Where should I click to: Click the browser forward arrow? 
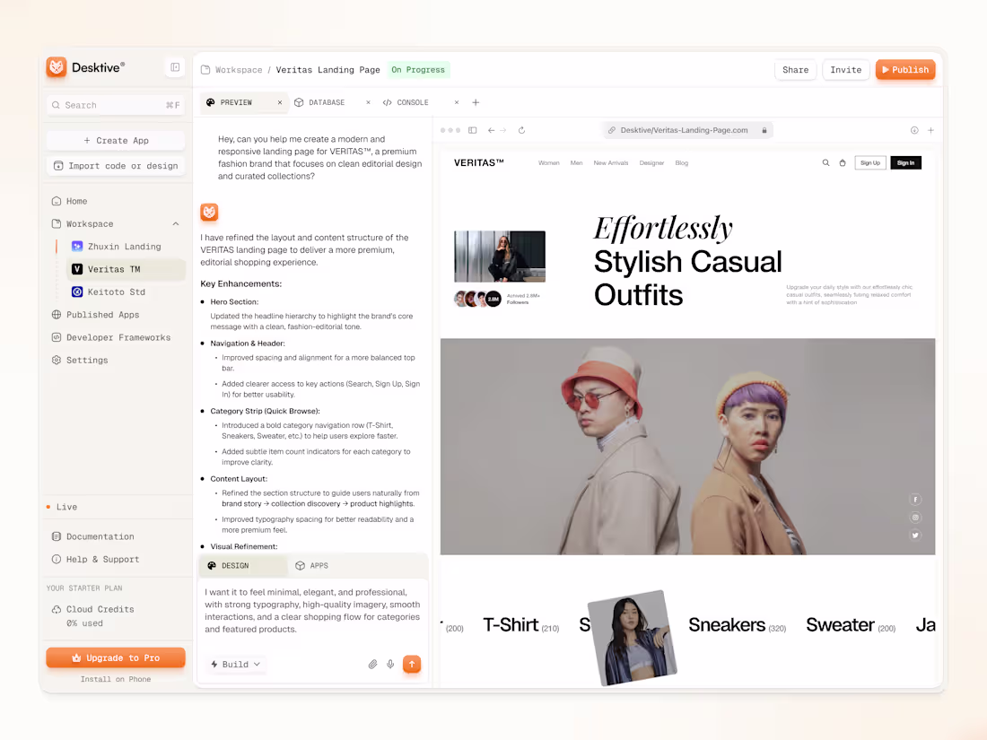[x=503, y=130]
